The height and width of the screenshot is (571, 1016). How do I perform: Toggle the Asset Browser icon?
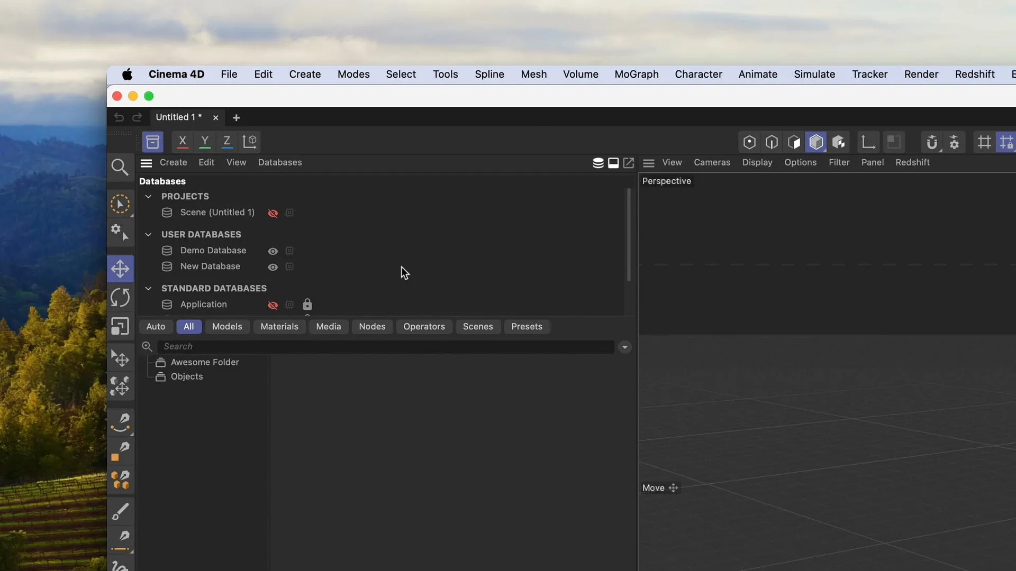(x=152, y=142)
